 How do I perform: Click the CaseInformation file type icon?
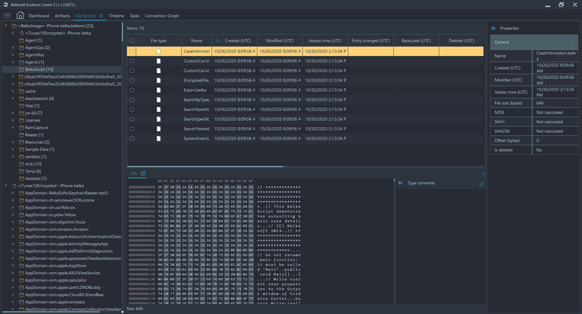tap(159, 51)
